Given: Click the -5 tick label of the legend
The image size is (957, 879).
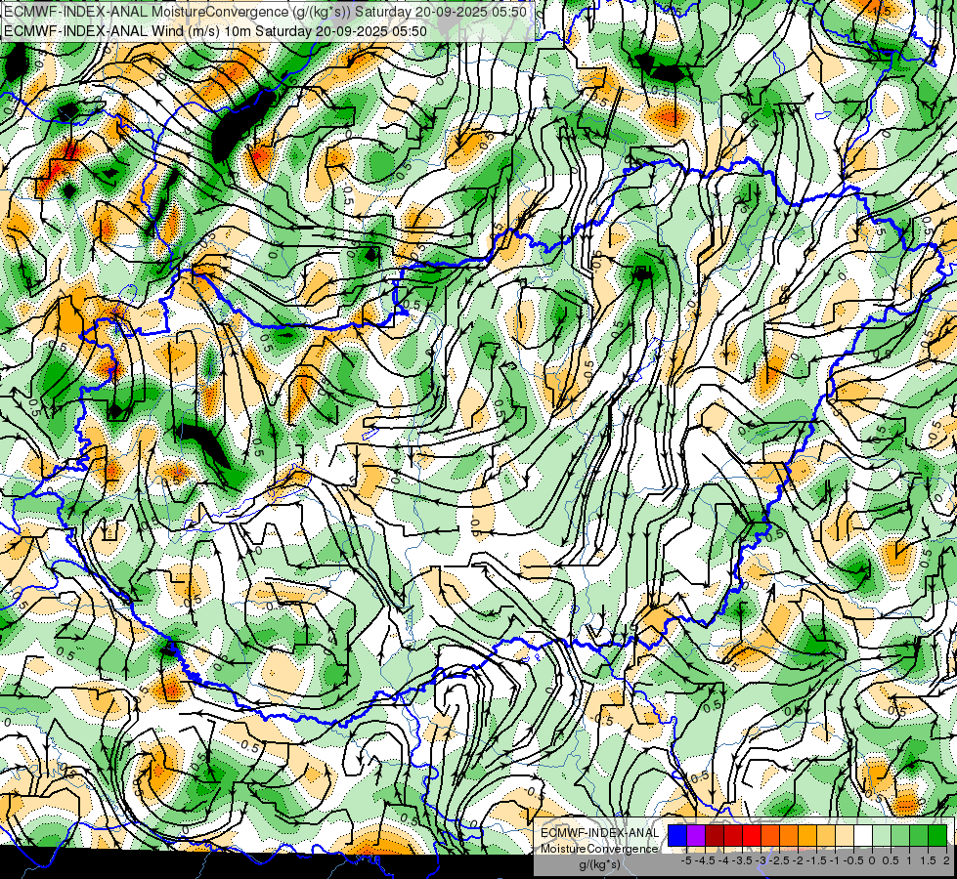Looking at the screenshot, I should point(686,860).
